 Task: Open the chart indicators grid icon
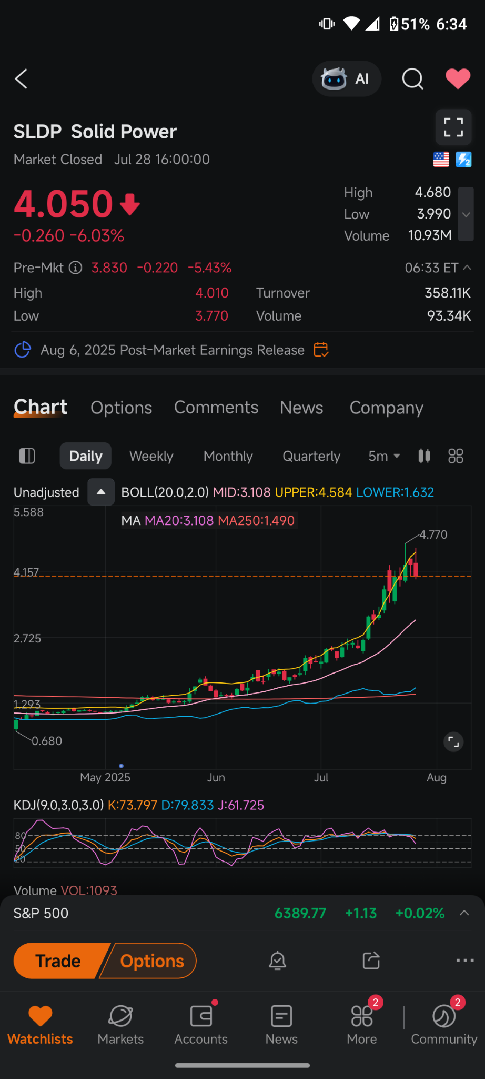click(x=456, y=456)
